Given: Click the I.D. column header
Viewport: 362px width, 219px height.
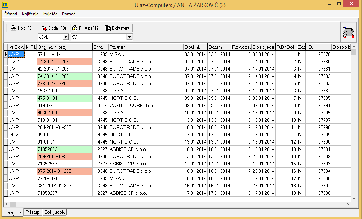Looking at the screenshot, I should (319, 47).
